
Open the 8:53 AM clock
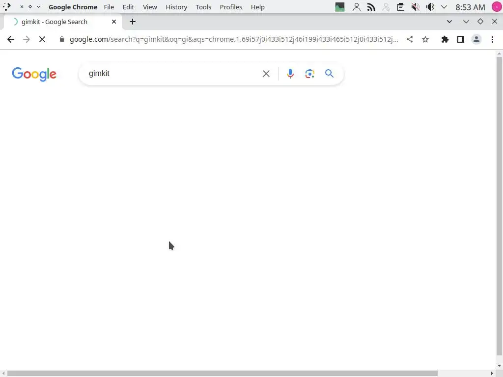click(x=470, y=7)
